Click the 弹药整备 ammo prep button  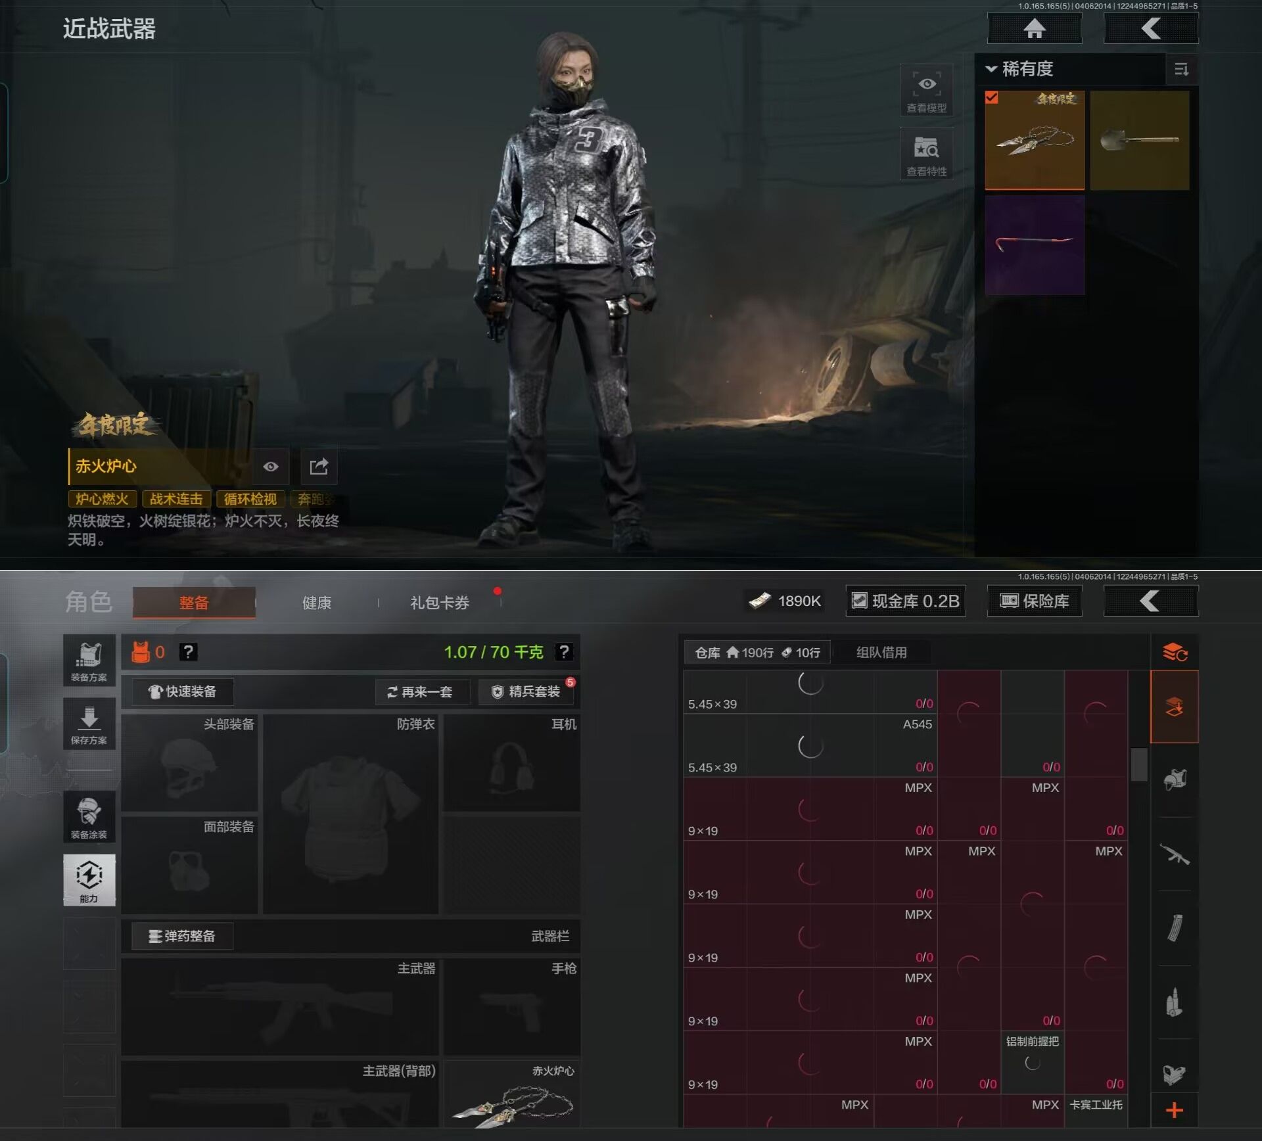[x=182, y=936]
